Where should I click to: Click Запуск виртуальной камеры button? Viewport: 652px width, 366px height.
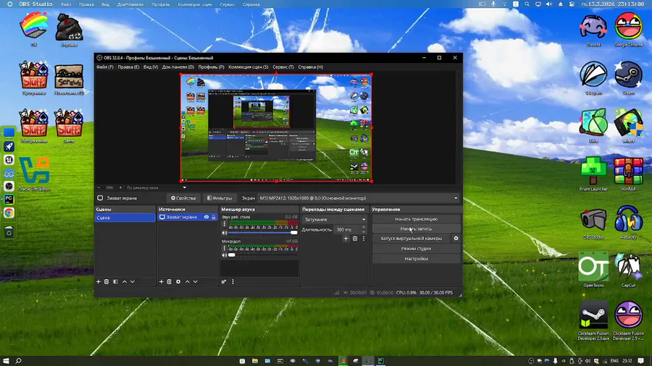[x=411, y=239]
